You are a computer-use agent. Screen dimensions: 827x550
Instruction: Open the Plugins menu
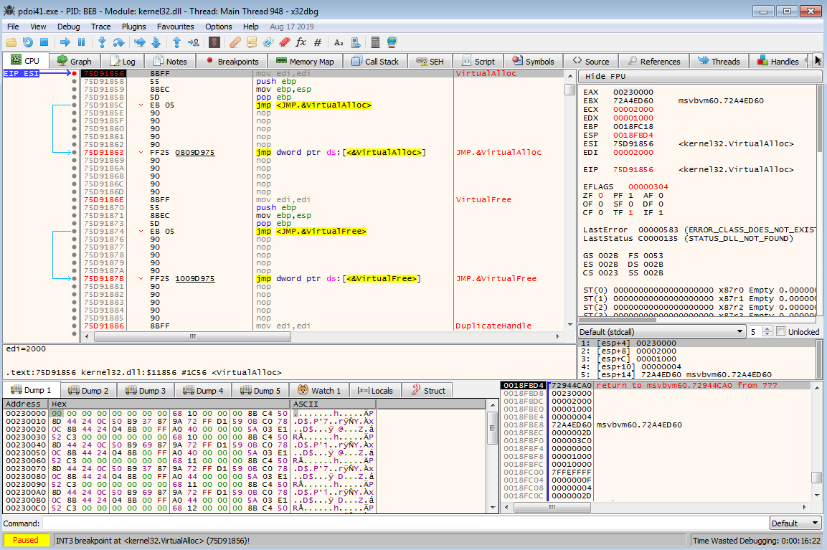[133, 27]
